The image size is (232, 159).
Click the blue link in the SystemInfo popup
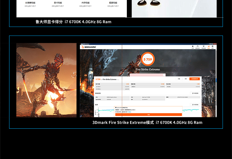click(x=129, y=112)
